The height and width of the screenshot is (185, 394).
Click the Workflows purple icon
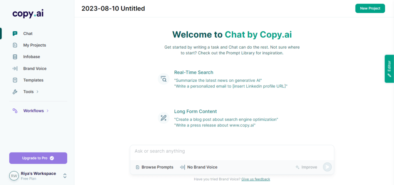[x=15, y=111]
